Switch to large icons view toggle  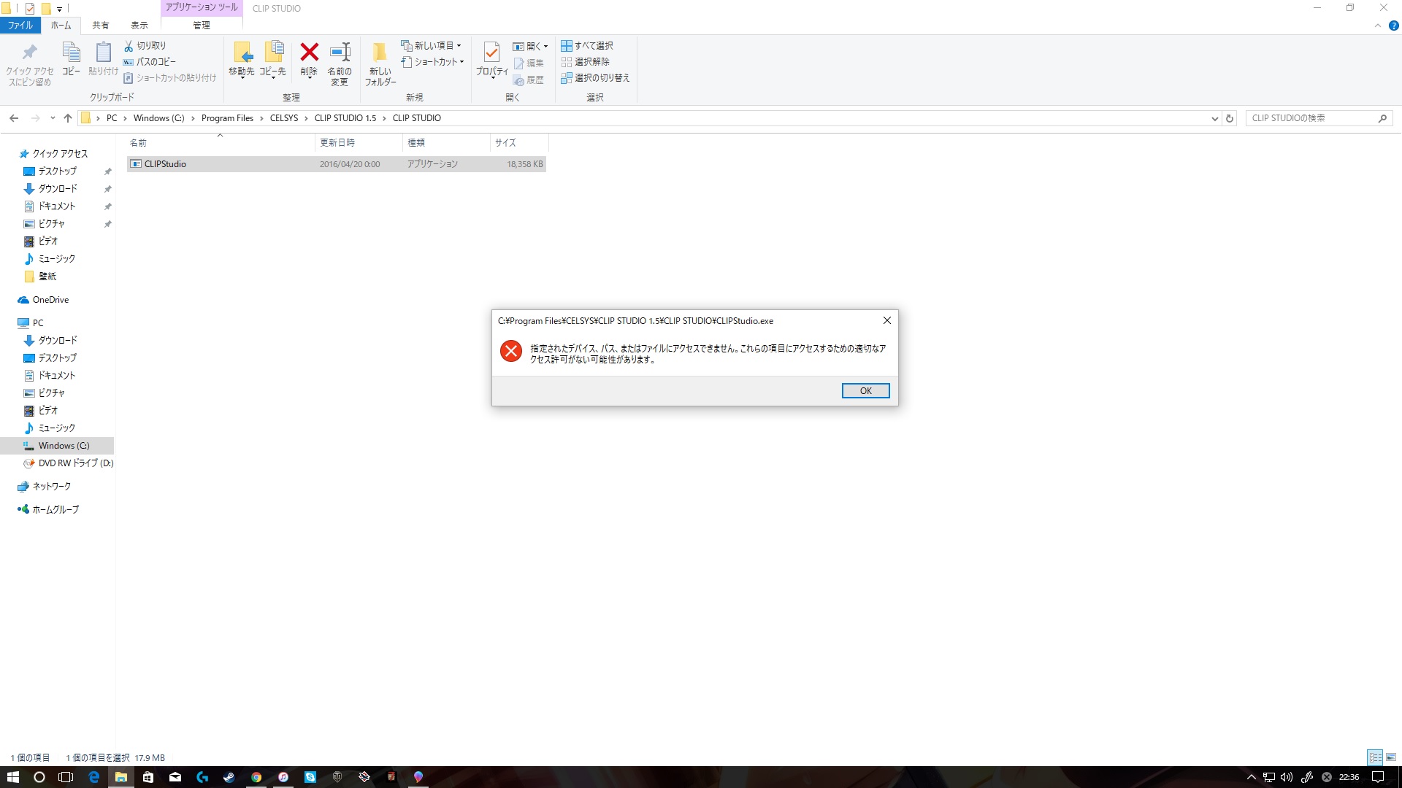1391,757
